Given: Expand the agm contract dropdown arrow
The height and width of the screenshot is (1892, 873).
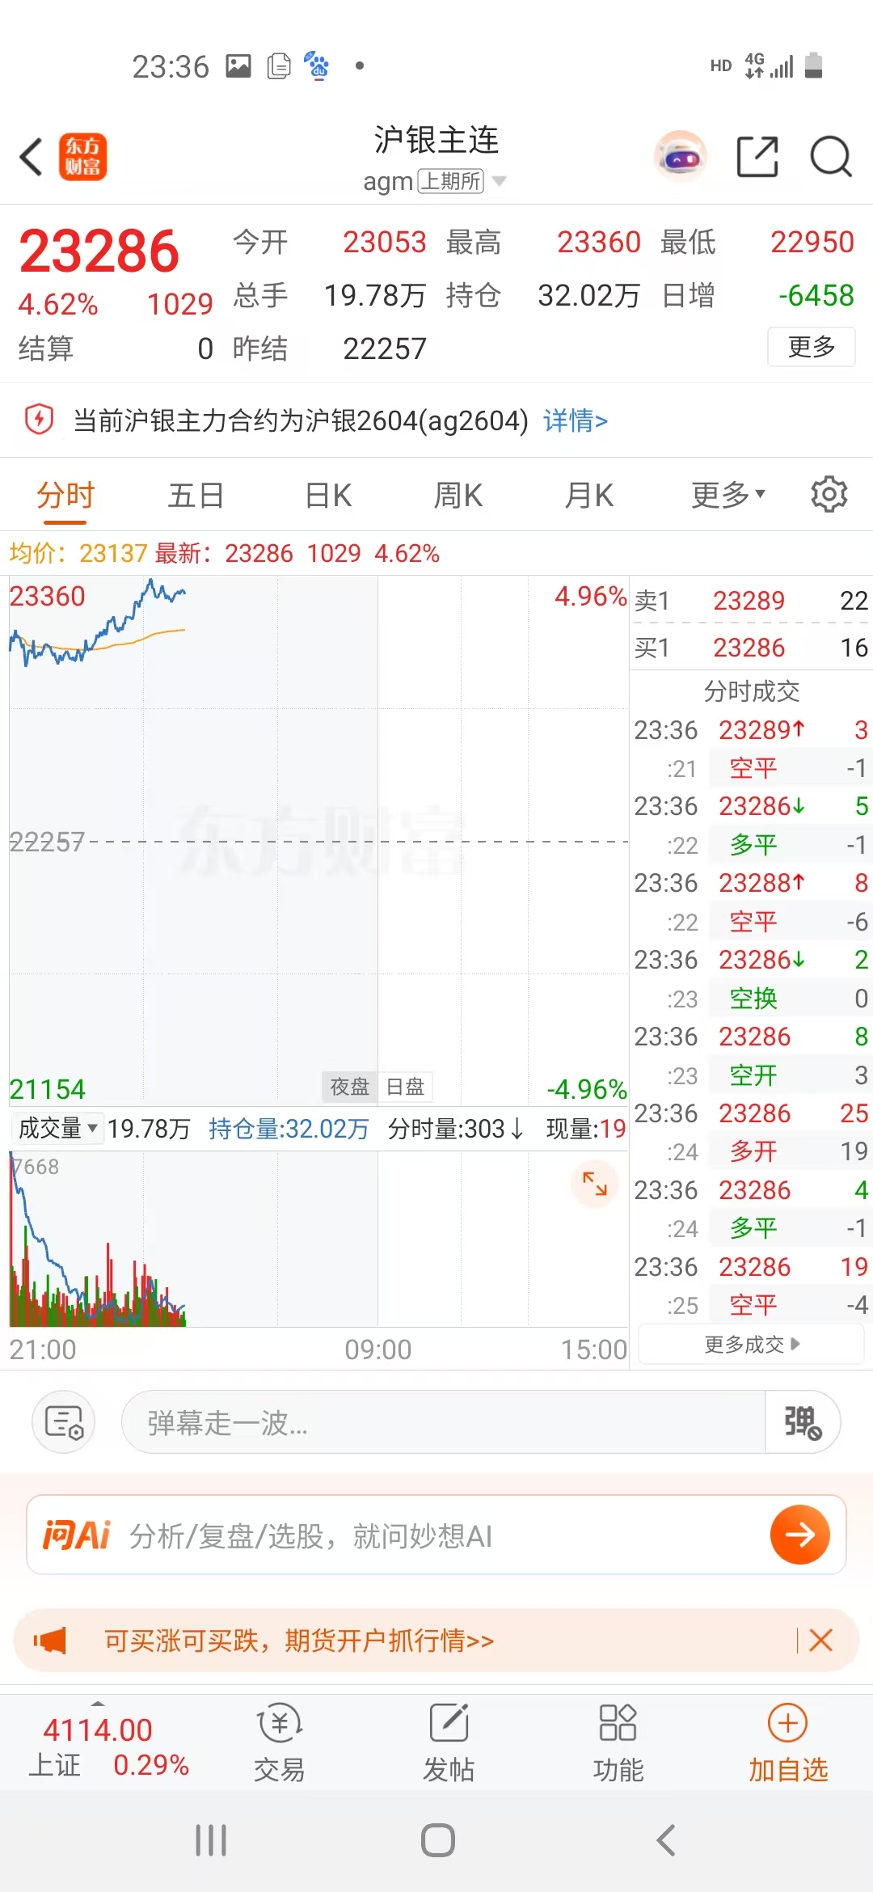Looking at the screenshot, I should point(500,181).
